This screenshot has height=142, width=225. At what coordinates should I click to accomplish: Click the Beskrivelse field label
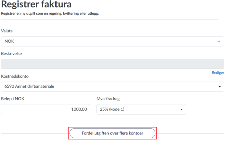(11, 54)
